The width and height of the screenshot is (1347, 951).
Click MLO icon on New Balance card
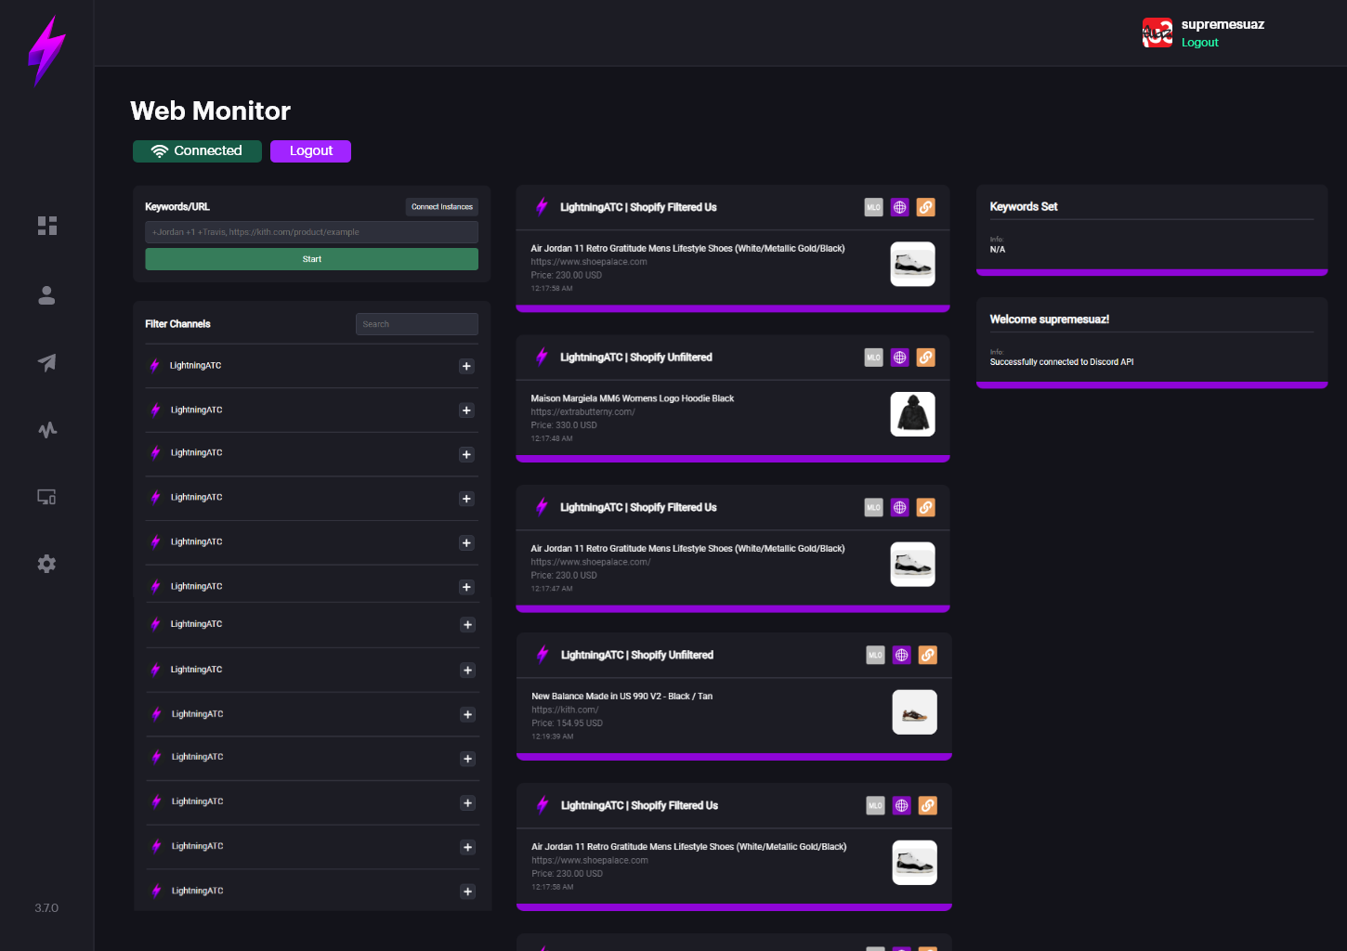(x=875, y=656)
